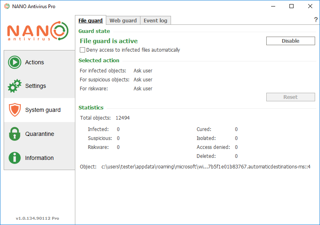Open the Event log tab
Viewport: 320px width, 225px height.
point(155,20)
